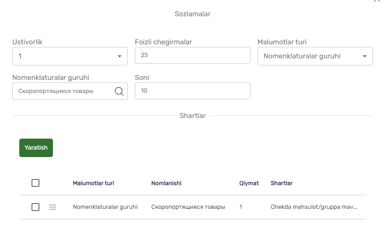Click the Malumotlar turi column header

(94, 183)
